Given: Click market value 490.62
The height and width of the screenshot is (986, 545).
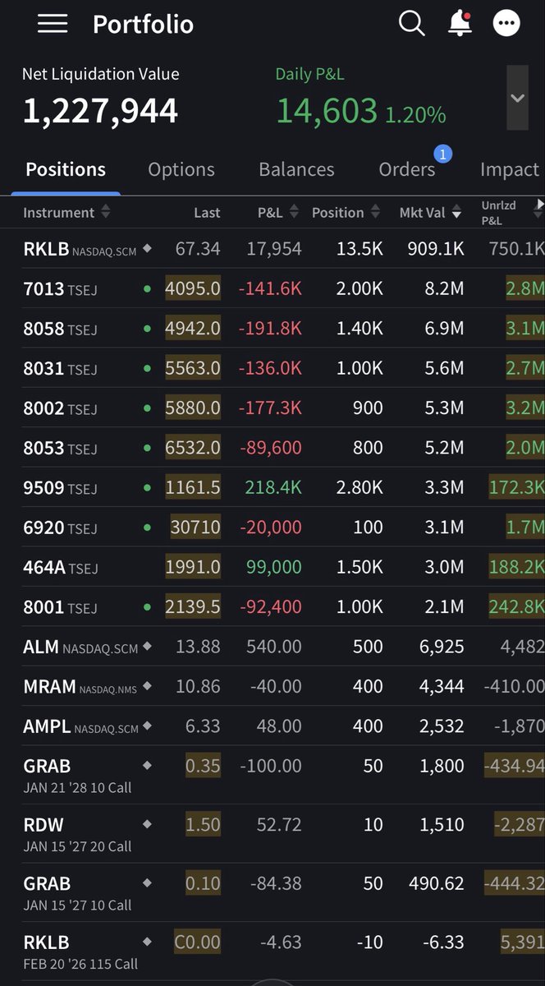Looking at the screenshot, I should point(437,883).
